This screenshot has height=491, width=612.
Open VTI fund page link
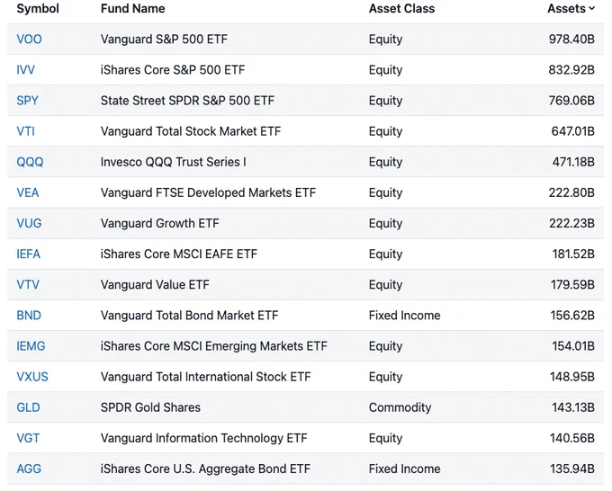[26, 131]
